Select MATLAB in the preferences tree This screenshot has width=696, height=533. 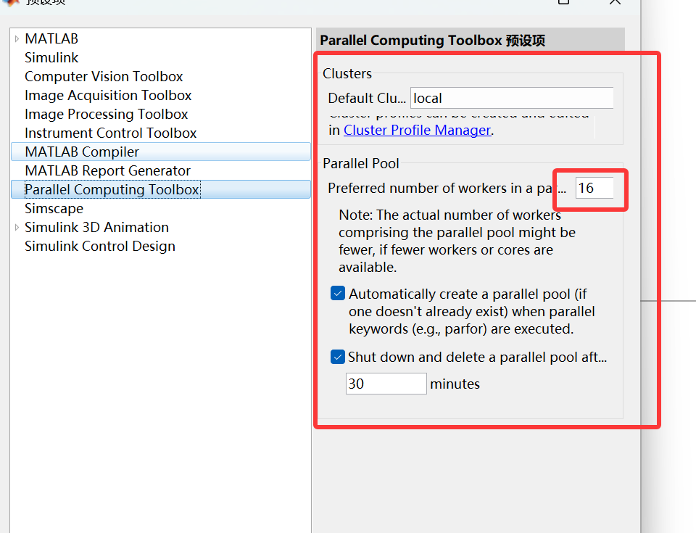[x=51, y=38]
